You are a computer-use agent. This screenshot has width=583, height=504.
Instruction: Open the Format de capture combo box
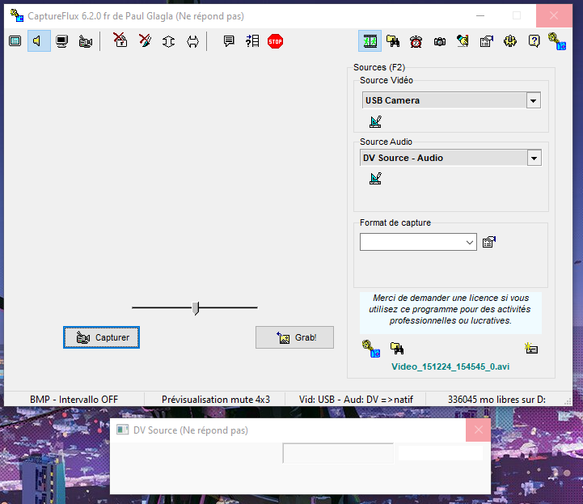click(x=418, y=242)
